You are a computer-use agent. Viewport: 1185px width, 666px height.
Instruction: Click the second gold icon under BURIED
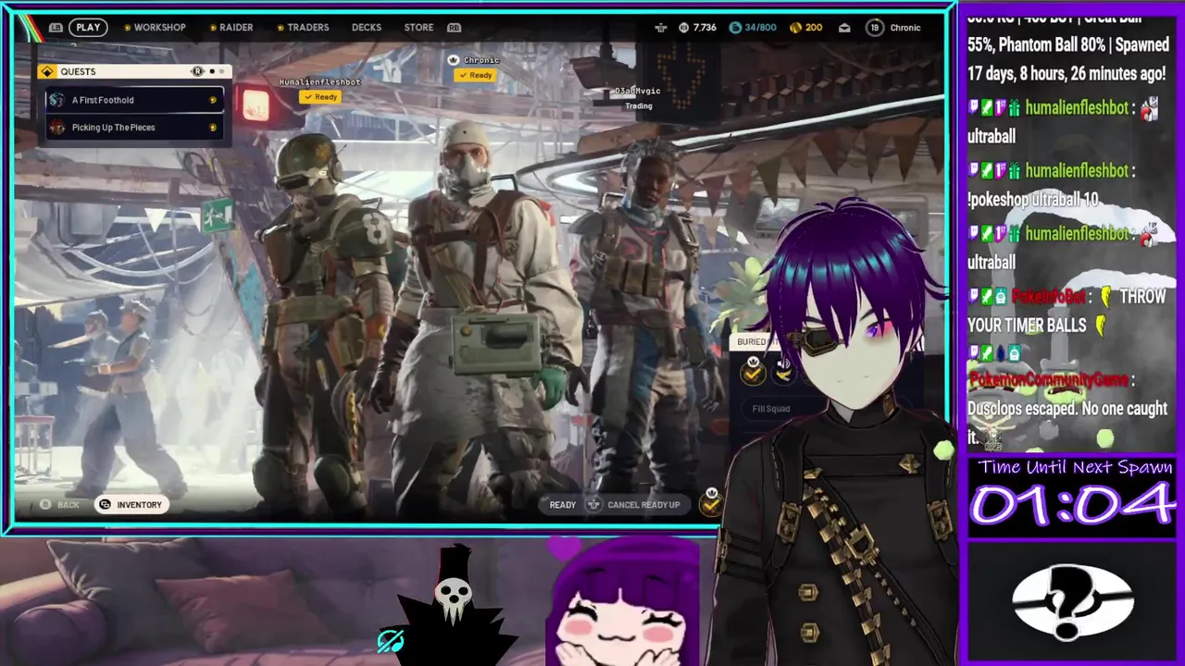(x=784, y=372)
